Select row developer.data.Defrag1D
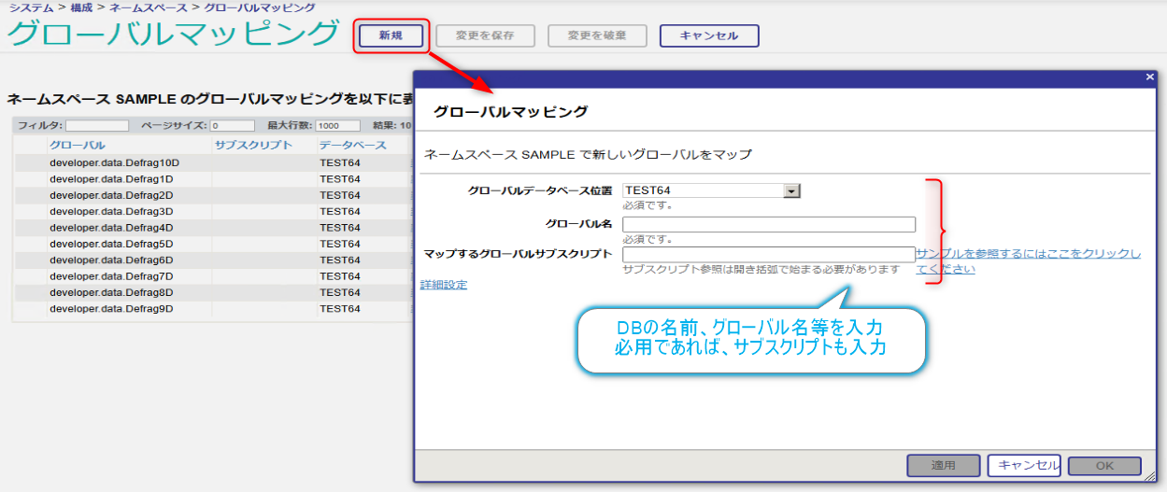Screen dimensions: 1167x492 coord(213,178)
